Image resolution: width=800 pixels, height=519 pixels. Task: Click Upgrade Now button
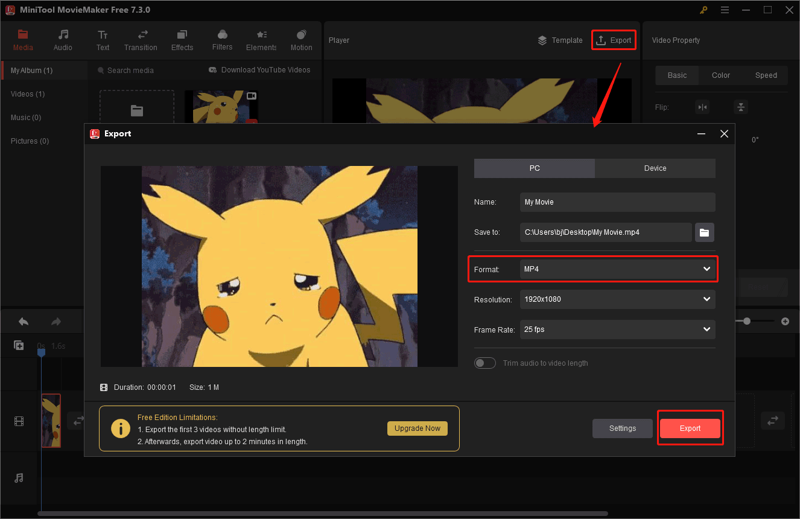pyautogui.click(x=417, y=428)
